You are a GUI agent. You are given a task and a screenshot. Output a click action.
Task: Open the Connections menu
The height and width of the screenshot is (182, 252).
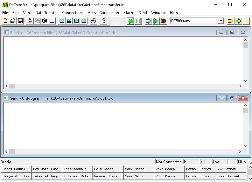(x=73, y=13)
